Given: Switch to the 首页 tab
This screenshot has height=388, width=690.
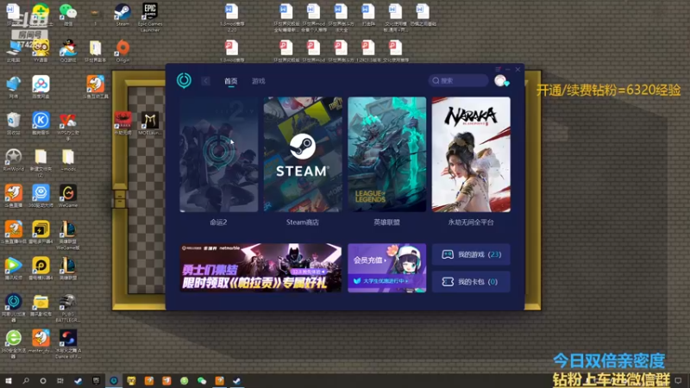Looking at the screenshot, I should pyautogui.click(x=230, y=81).
